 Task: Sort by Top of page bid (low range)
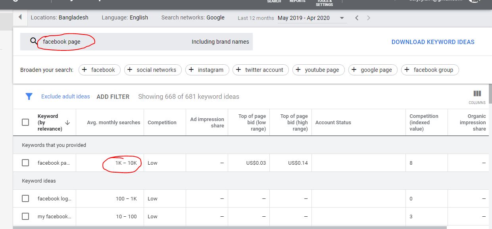point(252,122)
